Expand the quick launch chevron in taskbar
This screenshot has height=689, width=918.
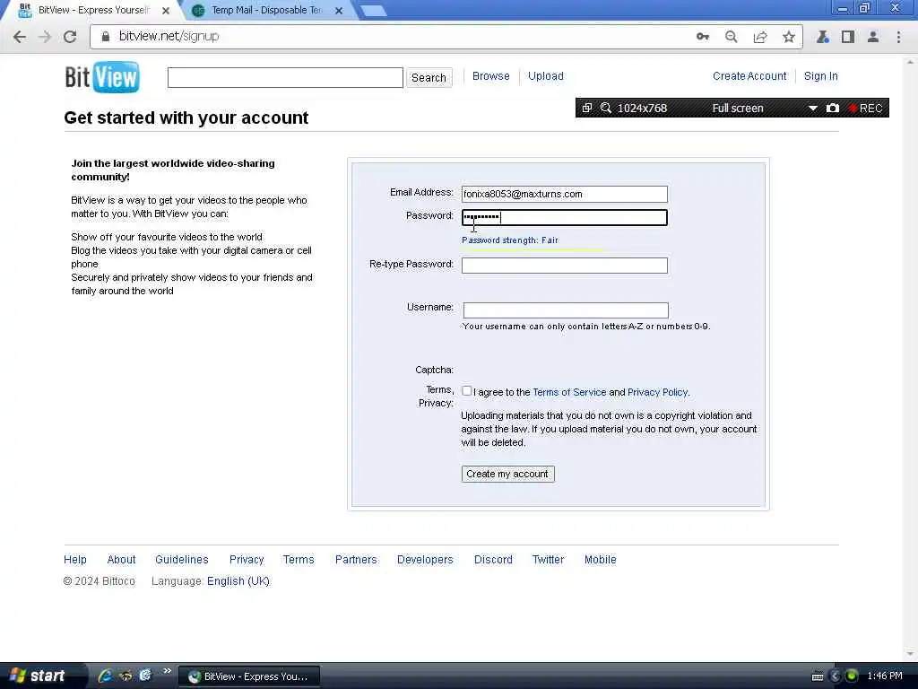click(x=168, y=671)
